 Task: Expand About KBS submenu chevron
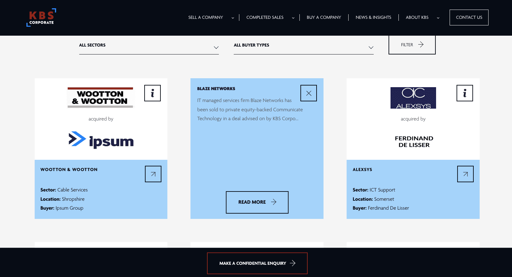coord(438,18)
